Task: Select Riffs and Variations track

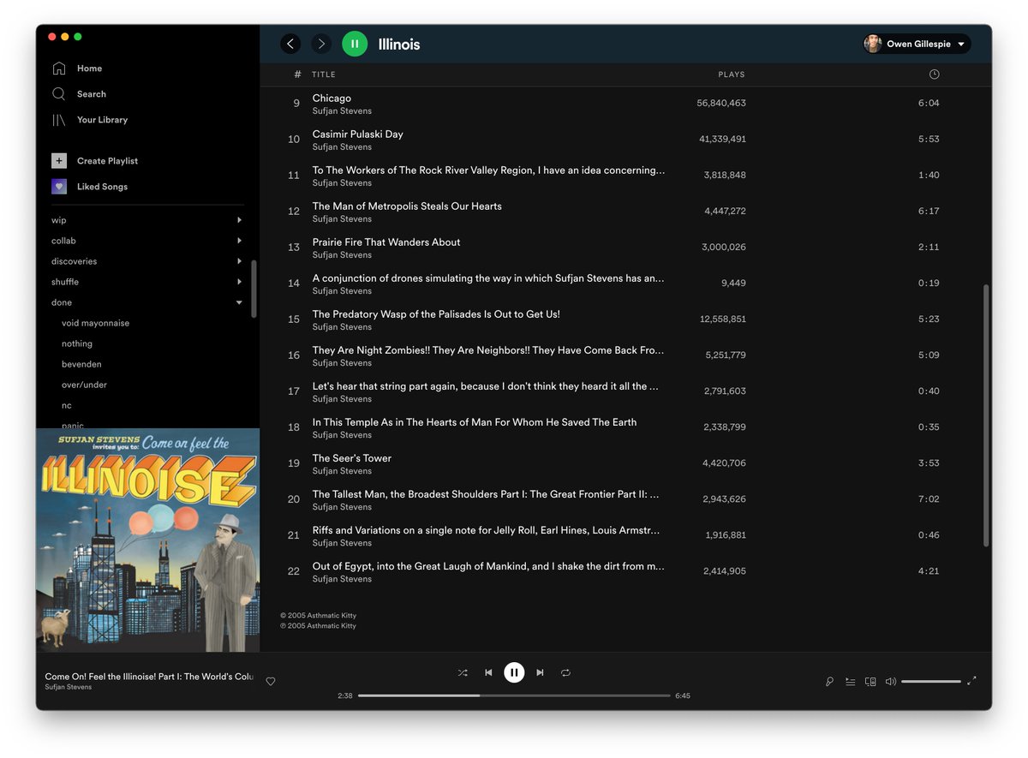Action: 487,530
